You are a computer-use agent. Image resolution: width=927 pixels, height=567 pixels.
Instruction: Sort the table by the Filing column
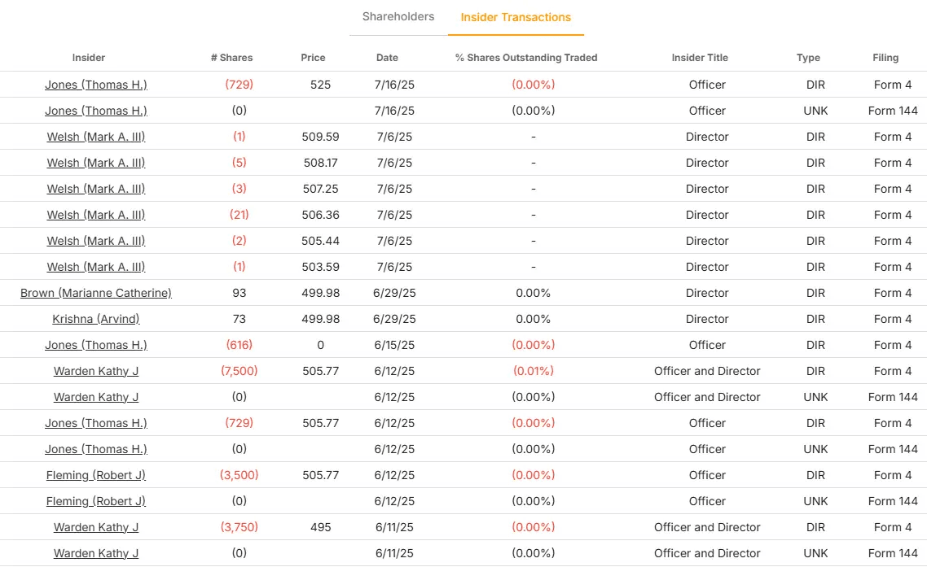click(885, 58)
